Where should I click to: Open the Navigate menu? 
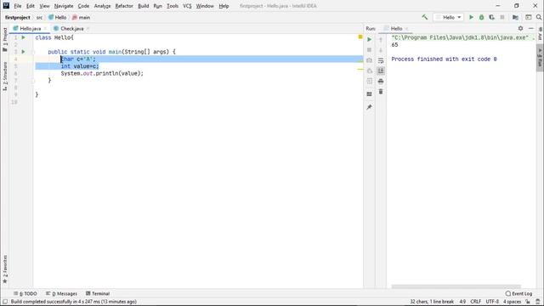(x=64, y=6)
